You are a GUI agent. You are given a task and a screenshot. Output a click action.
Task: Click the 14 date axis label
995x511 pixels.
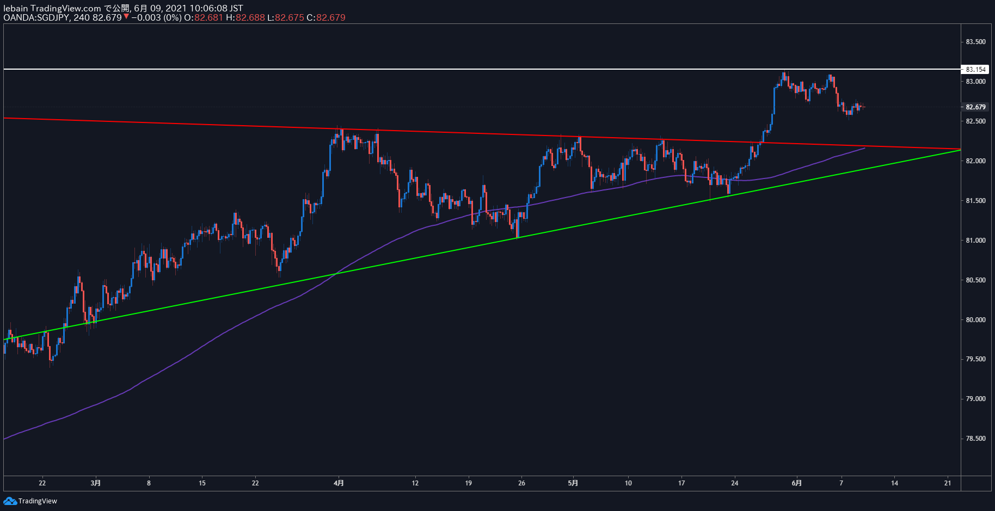tap(894, 483)
